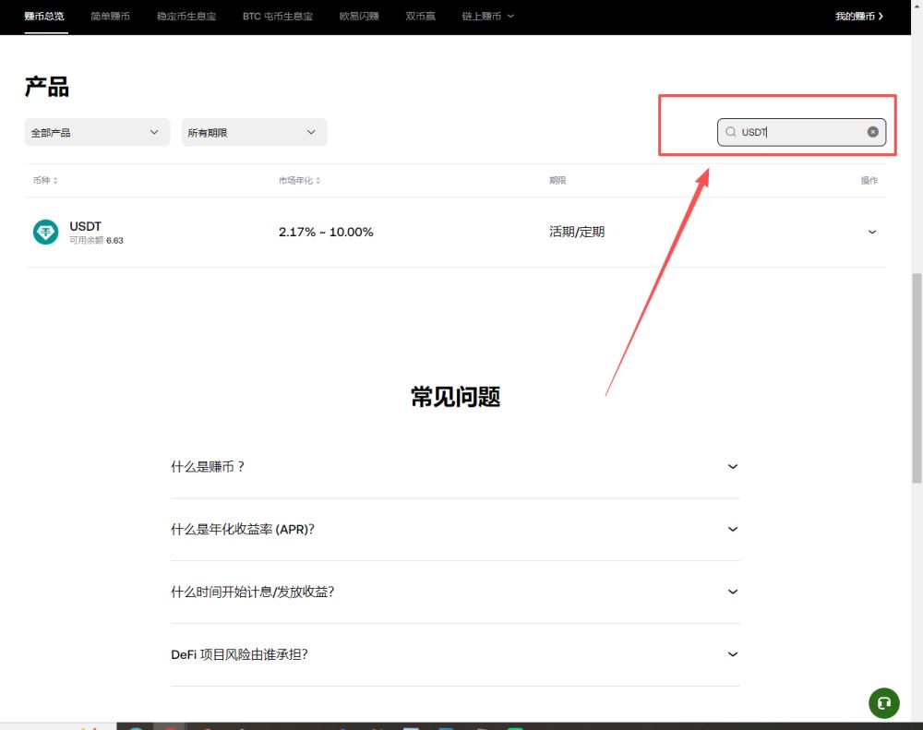
Task: Go to the 稳定币生息宝 tab
Action: pos(186,17)
